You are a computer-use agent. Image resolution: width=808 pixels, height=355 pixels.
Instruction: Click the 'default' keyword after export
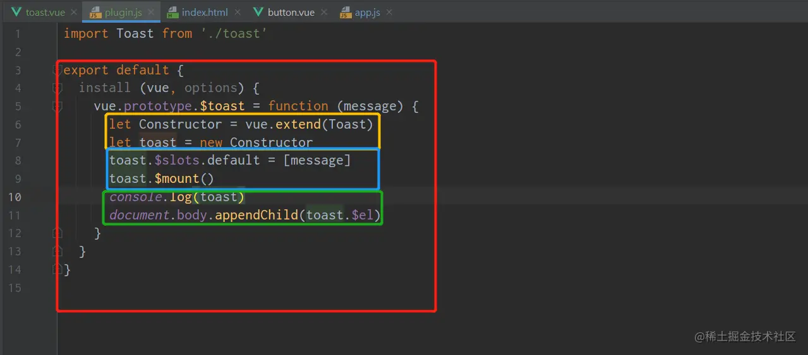tap(143, 70)
